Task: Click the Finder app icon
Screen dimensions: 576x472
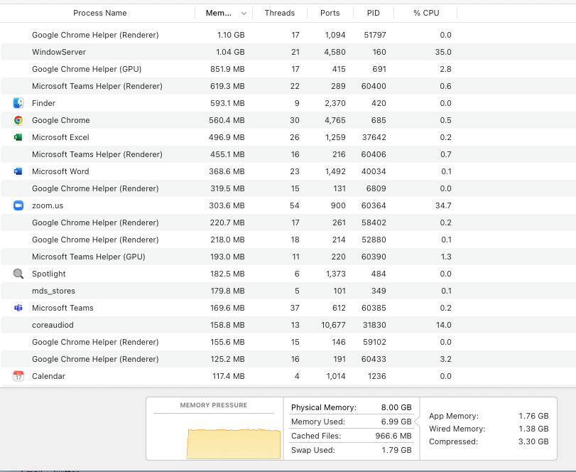Action: pyautogui.click(x=18, y=103)
